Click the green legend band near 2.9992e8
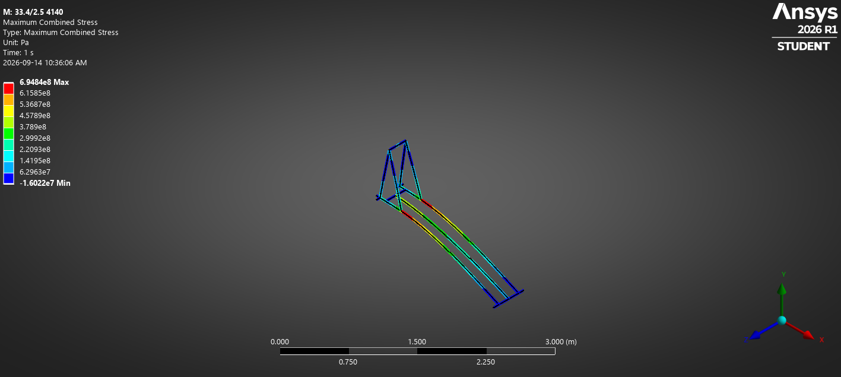841x377 pixels. coord(8,133)
